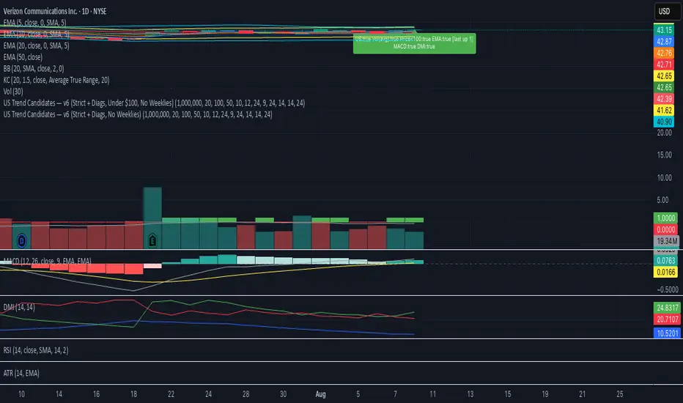Click the cyan 40.90 price label

click(664, 122)
